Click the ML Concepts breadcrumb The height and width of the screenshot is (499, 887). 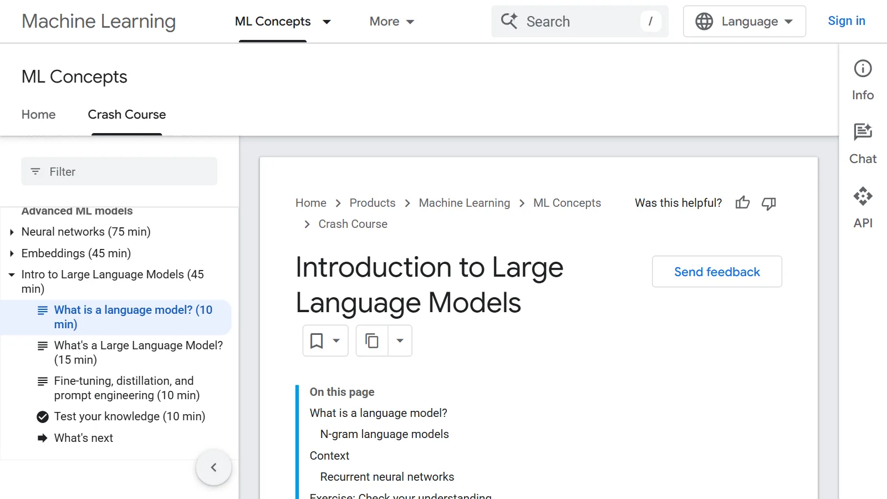pyautogui.click(x=567, y=203)
